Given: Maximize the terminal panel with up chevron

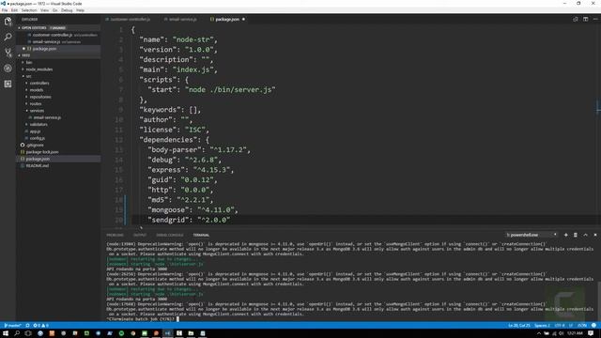Looking at the screenshot, I should click(585, 235).
